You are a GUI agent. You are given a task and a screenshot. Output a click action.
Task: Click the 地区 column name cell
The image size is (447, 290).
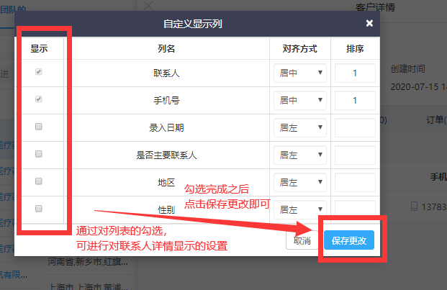click(x=166, y=182)
